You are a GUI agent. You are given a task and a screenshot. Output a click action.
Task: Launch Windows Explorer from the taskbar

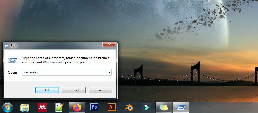click(25, 107)
